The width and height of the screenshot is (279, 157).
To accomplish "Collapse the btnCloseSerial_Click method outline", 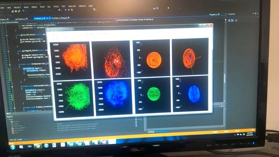I will tap(12, 87).
